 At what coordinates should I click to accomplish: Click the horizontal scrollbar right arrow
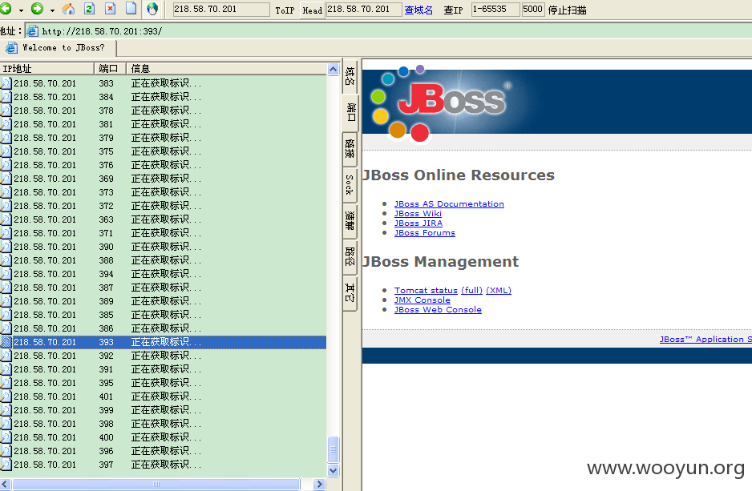point(319,485)
